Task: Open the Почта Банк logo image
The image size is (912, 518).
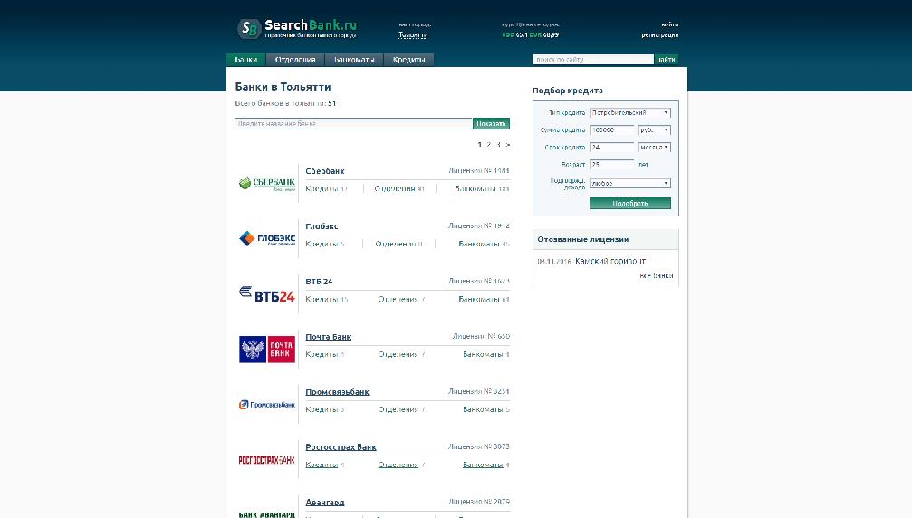Action: click(x=267, y=350)
